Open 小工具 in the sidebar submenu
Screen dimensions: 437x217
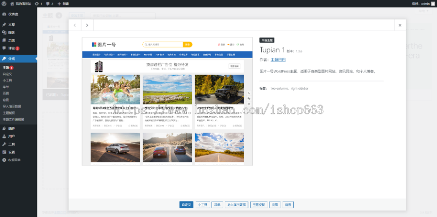[7, 80]
